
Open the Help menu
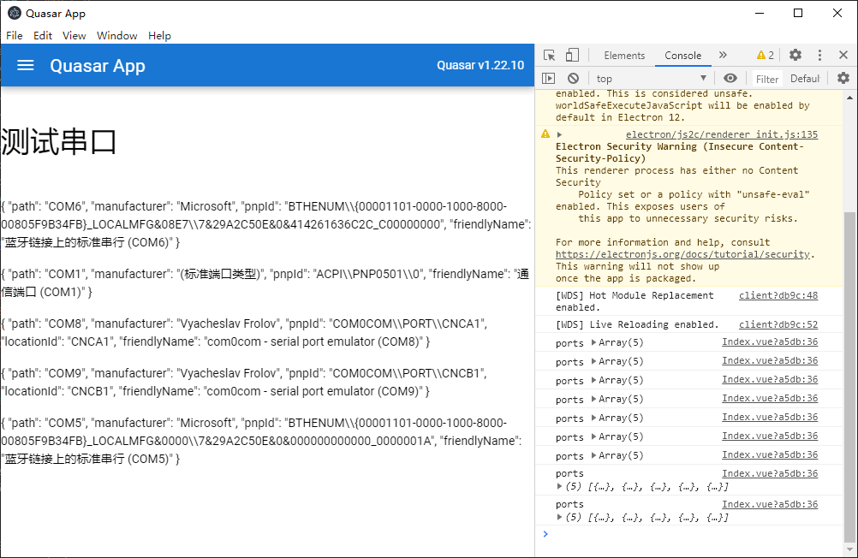point(159,36)
